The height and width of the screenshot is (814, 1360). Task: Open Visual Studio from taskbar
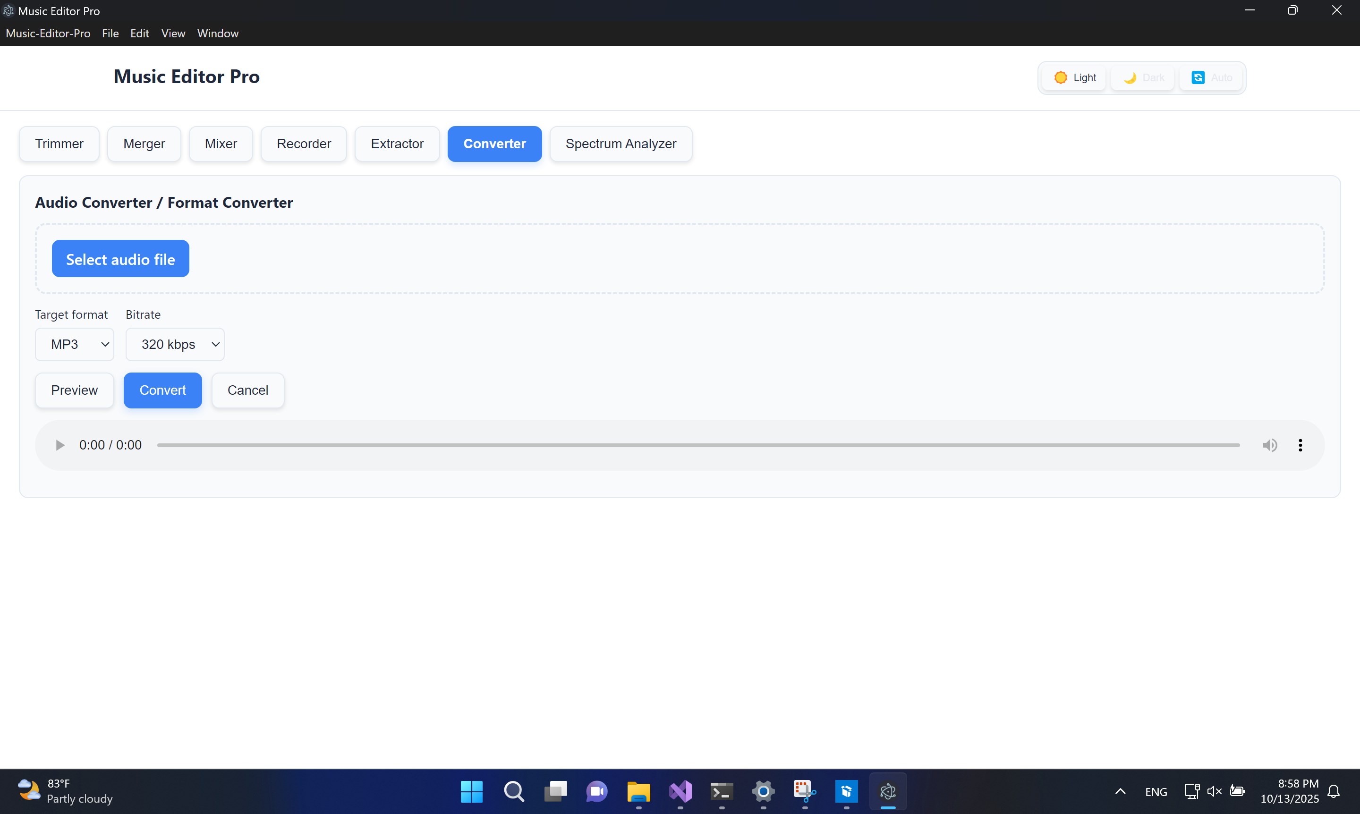(680, 791)
